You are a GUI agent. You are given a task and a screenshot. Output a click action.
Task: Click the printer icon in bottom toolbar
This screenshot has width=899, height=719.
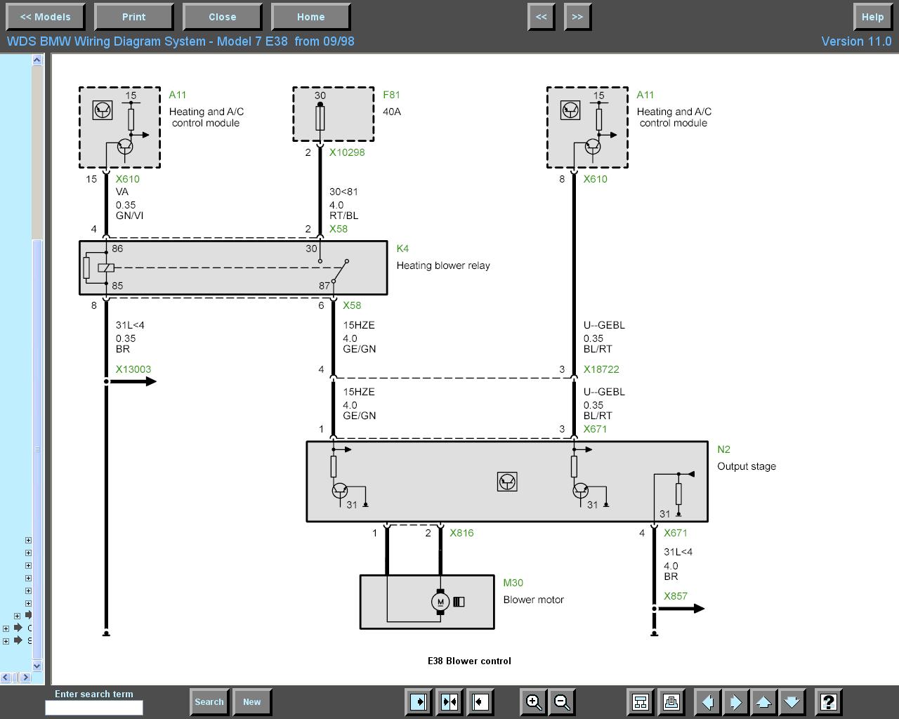671,701
